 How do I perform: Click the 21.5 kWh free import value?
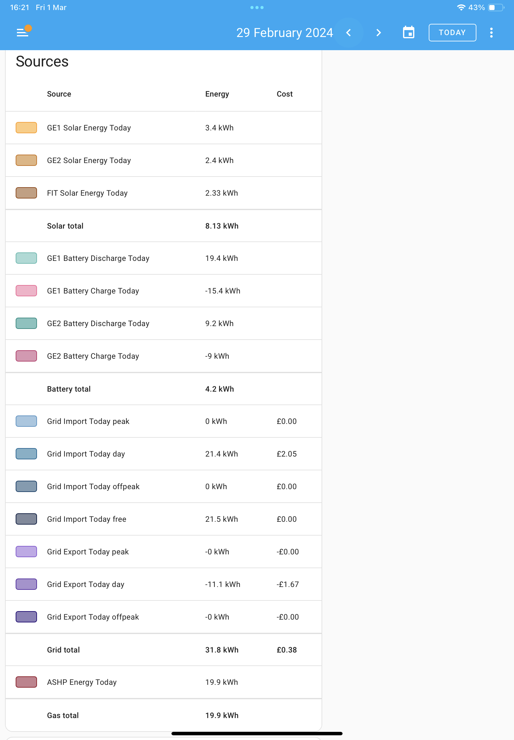tap(222, 519)
